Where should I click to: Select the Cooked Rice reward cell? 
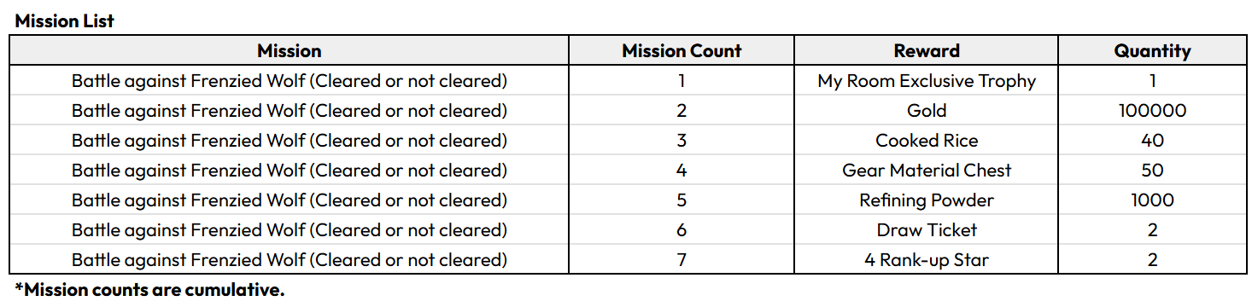pos(927,141)
